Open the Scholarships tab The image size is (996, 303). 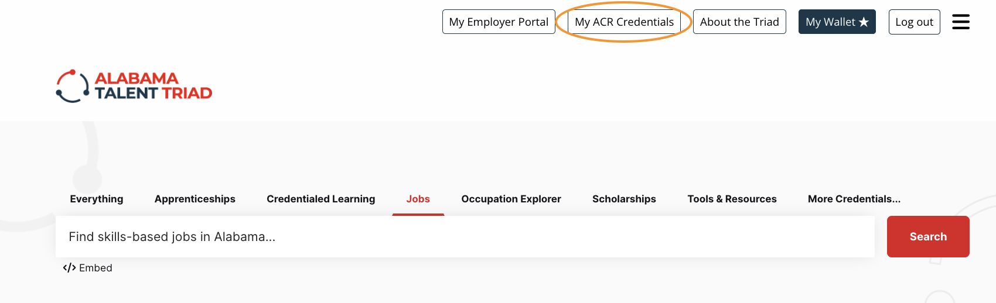pos(624,199)
